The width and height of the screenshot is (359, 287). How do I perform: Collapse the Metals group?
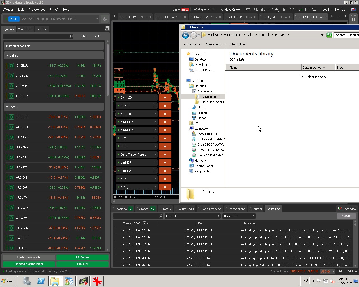pyautogui.click(x=54, y=55)
